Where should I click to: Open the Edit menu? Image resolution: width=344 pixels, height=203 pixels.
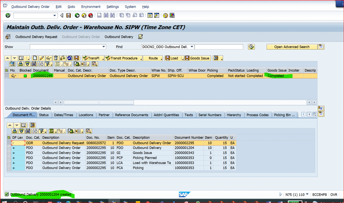[58, 7]
